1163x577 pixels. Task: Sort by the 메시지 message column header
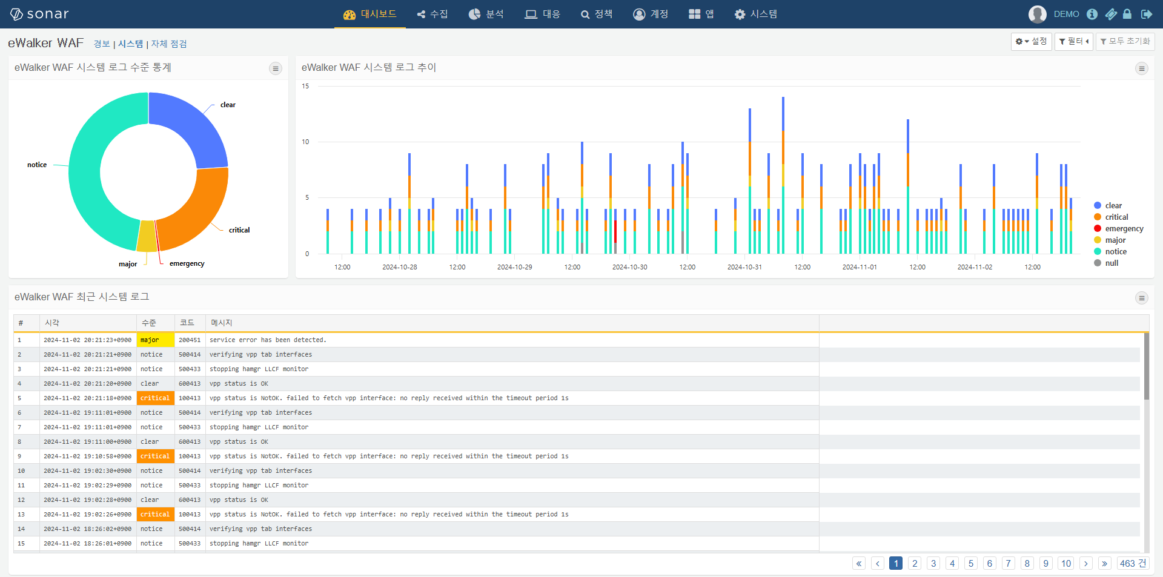pyautogui.click(x=512, y=323)
